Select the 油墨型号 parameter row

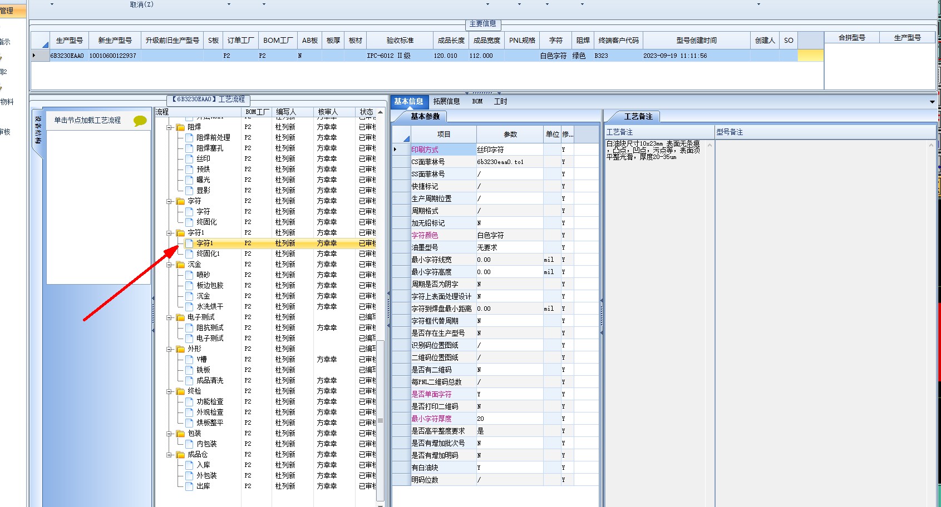pos(495,247)
